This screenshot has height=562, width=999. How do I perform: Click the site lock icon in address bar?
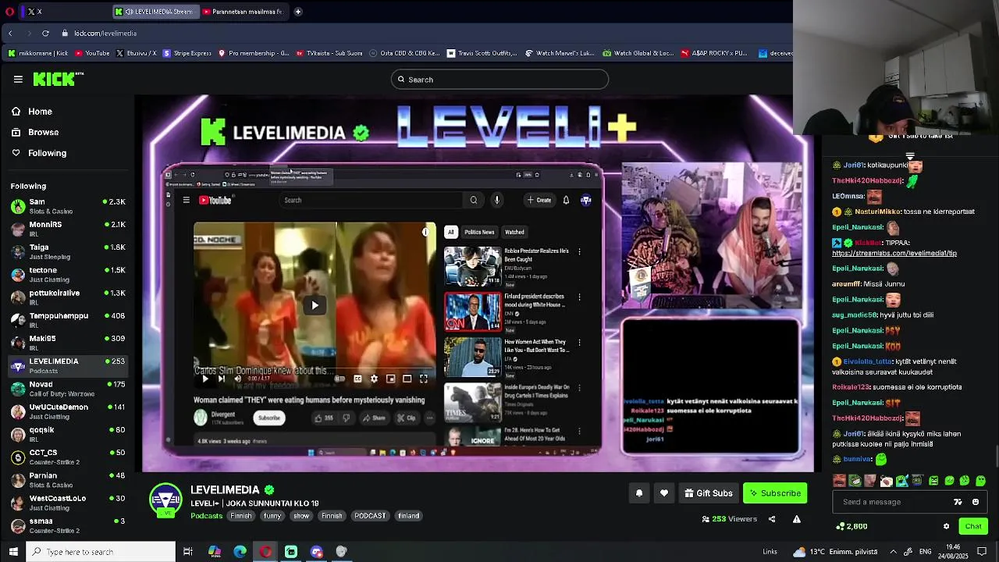click(x=65, y=33)
